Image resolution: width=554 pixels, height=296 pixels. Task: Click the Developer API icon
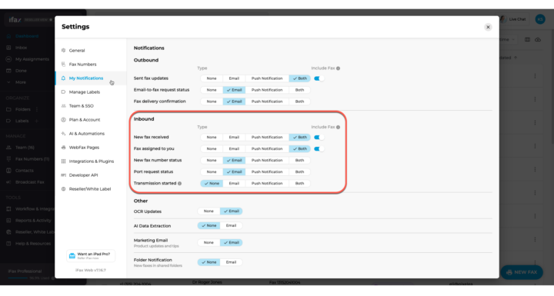64,175
